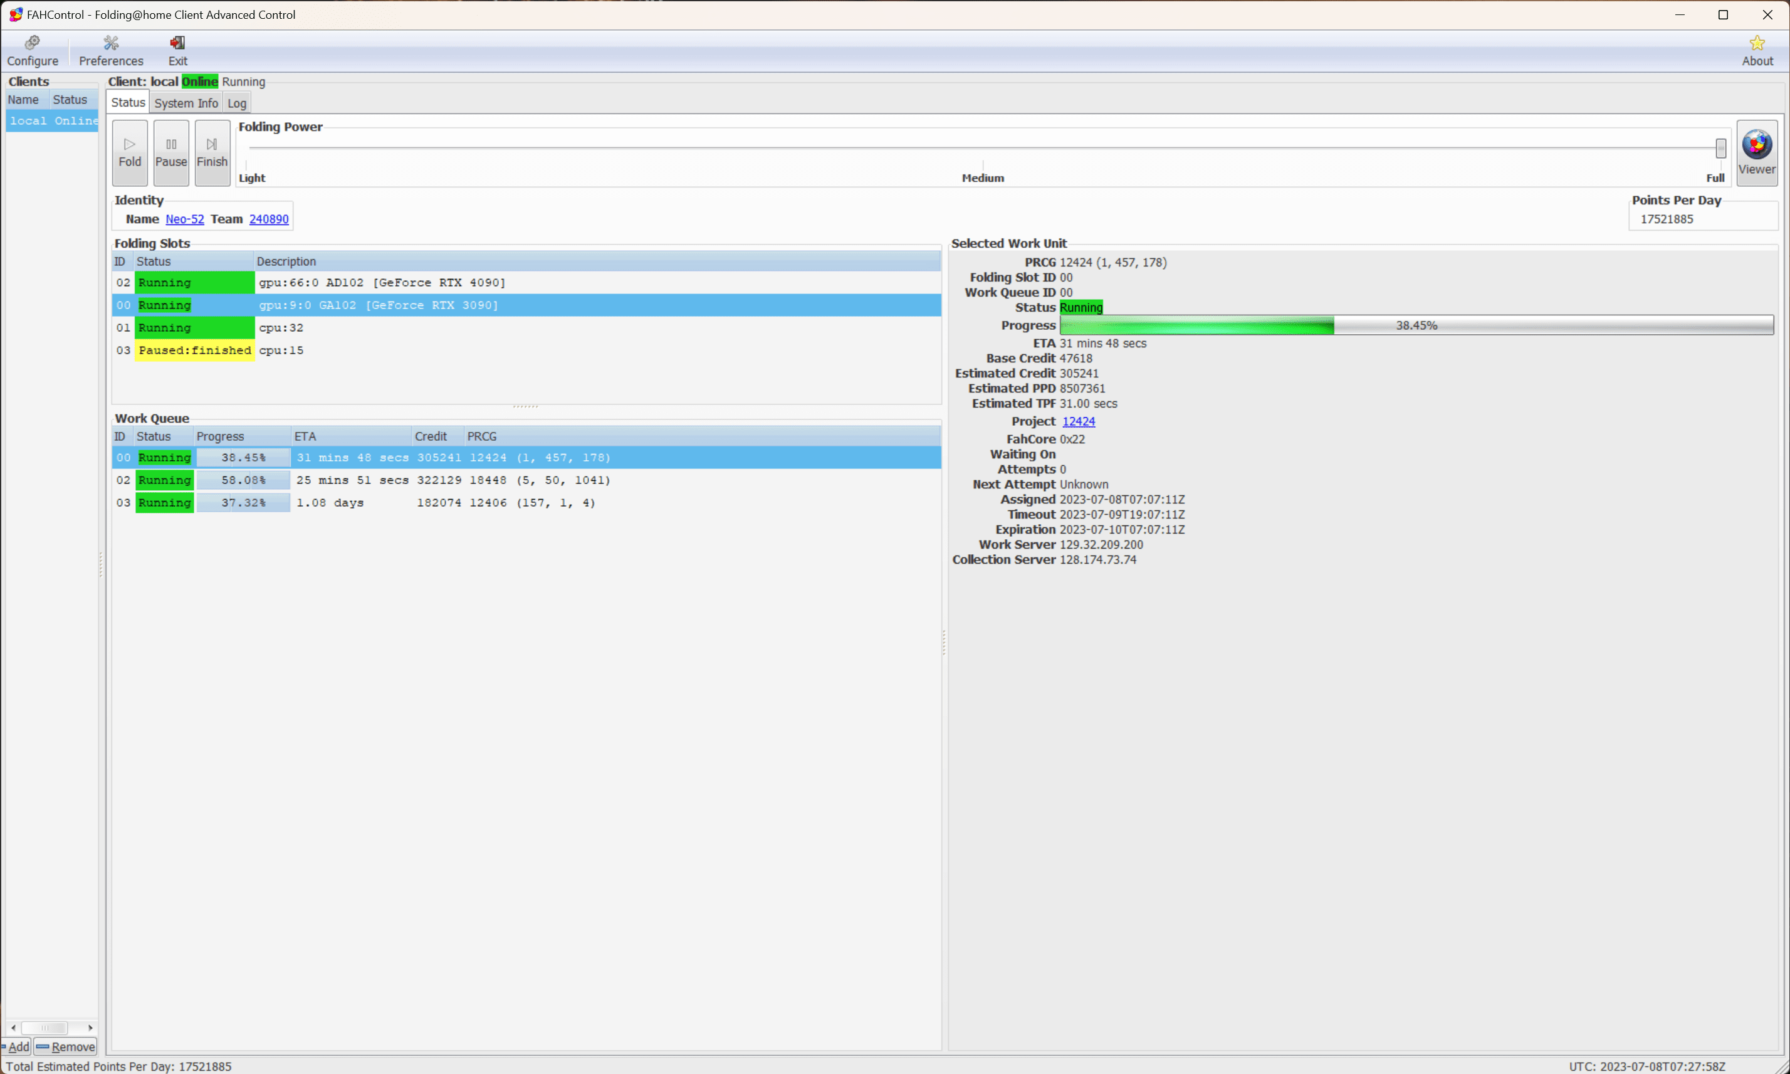Minimize the FAHControl window
The width and height of the screenshot is (1790, 1074).
(1679, 14)
